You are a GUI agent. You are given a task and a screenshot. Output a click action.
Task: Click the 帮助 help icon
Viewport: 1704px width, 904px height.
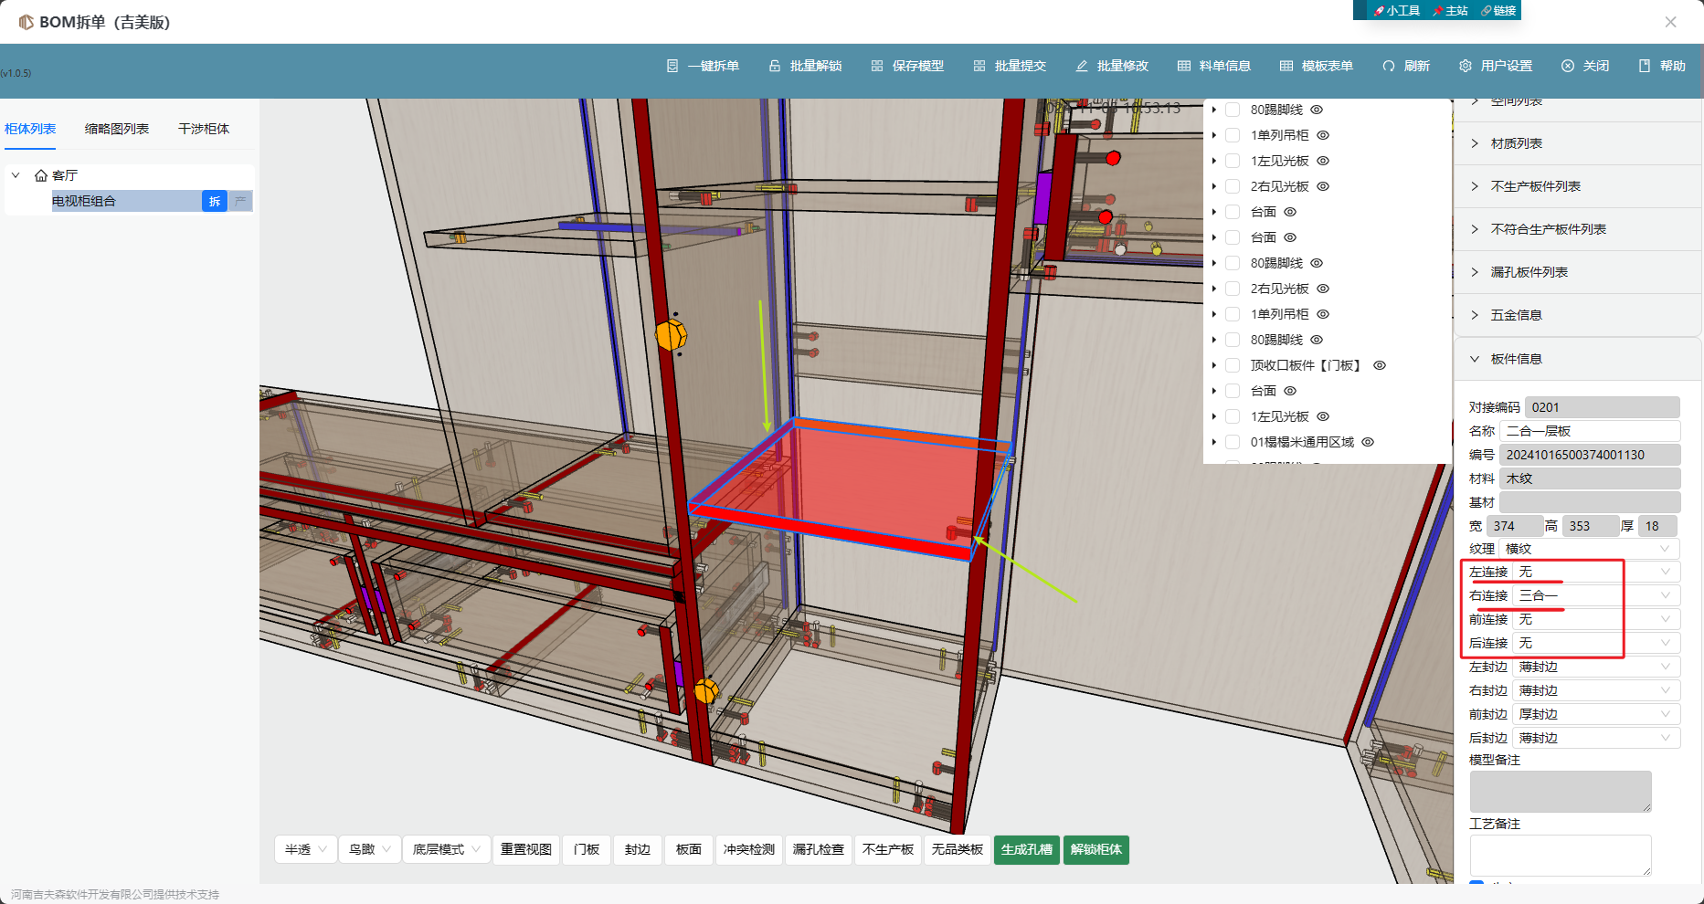tap(1645, 66)
